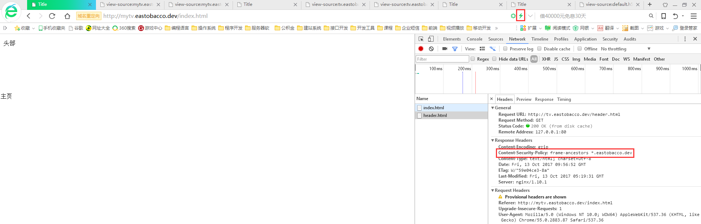Viewport: 701px width, 224px height.
Task: Open the address bar suggestions dropdown arrow
Action: click(530, 16)
